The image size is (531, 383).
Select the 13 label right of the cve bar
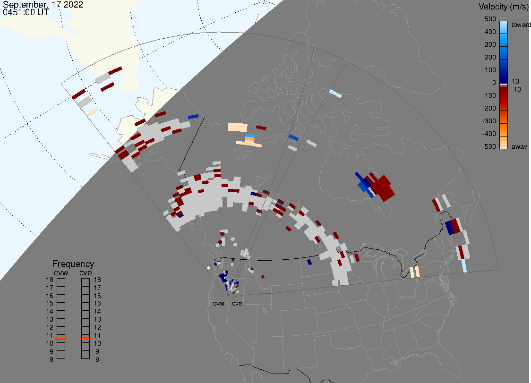pos(97,319)
